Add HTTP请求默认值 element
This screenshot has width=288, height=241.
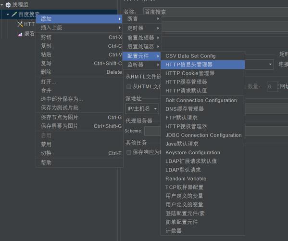[203, 91]
